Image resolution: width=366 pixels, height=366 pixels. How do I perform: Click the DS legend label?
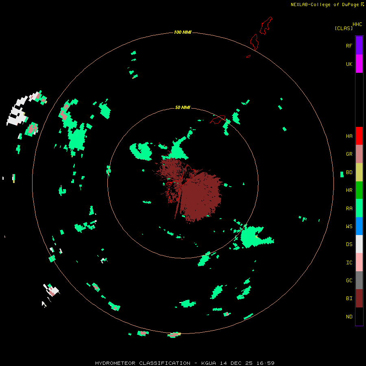click(x=349, y=244)
